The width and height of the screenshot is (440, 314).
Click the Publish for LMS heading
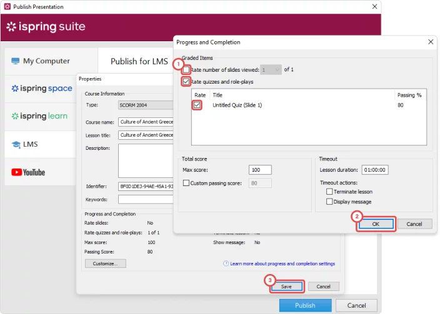139,61
